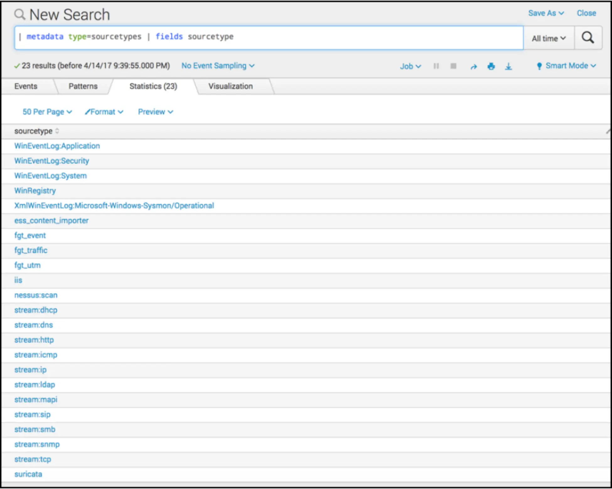This screenshot has height=489, width=612.
Task: Open the Job dropdown menu
Action: (x=410, y=66)
